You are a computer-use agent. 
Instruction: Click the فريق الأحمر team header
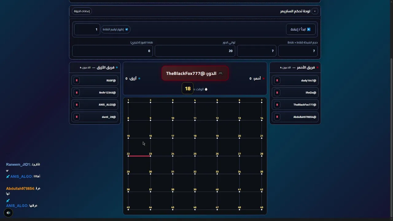click(x=295, y=67)
